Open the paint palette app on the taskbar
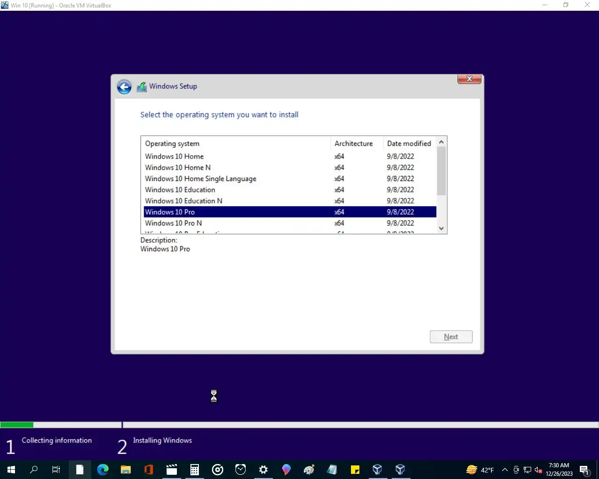The width and height of the screenshot is (599, 479). pyautogui.click(x=309, y=470)
